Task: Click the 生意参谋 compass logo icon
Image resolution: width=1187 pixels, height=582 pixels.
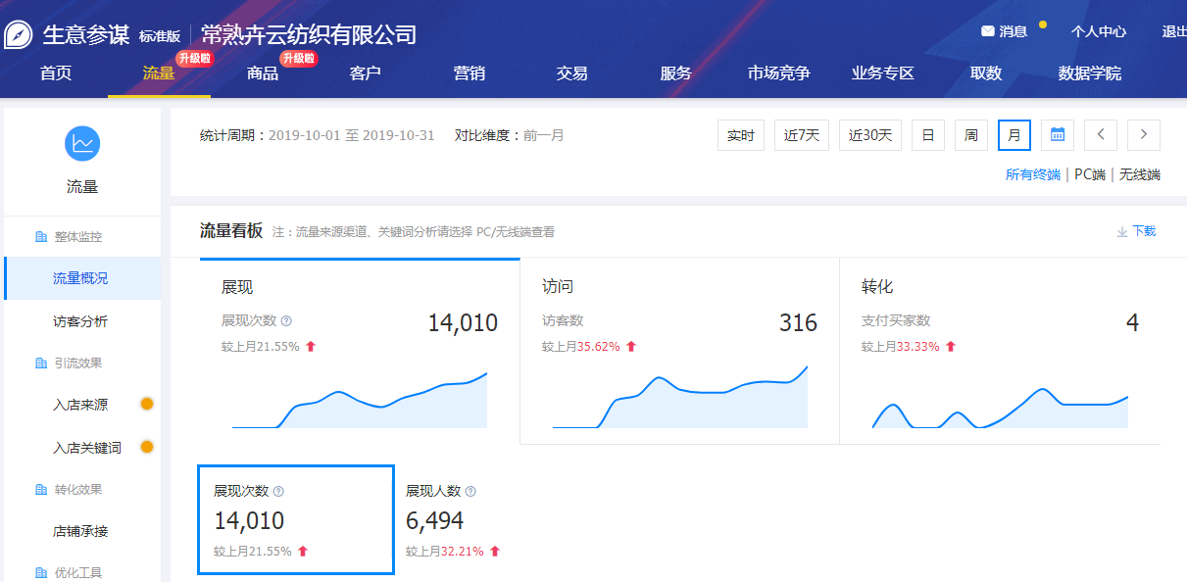Action: (x=19, y=35)
